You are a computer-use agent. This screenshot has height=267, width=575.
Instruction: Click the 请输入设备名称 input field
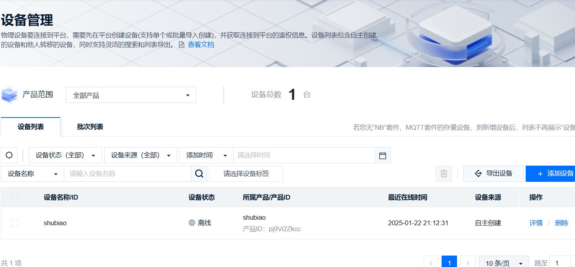click(x=126, y=174)
